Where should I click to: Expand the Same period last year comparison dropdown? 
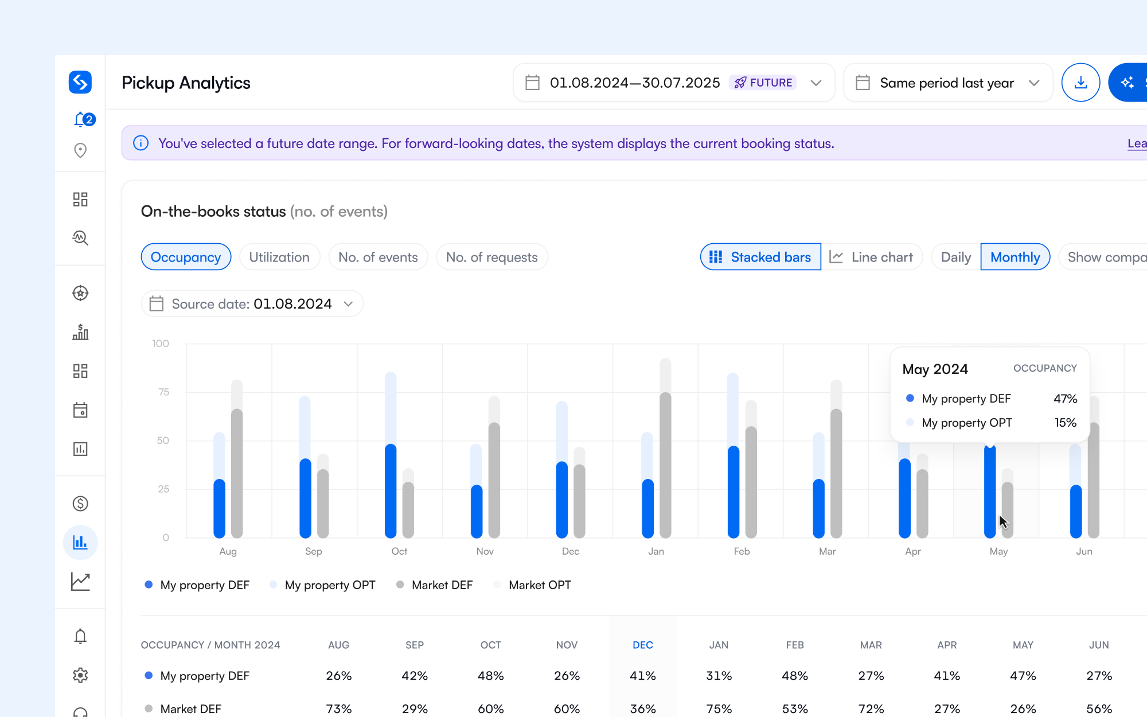click(x=947, y=82)
